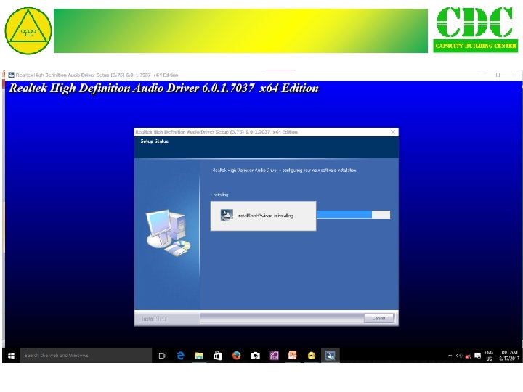Screen dimensions: 523x392
Task: Switch to PowerPoint on taskbar
Action: 293,356
